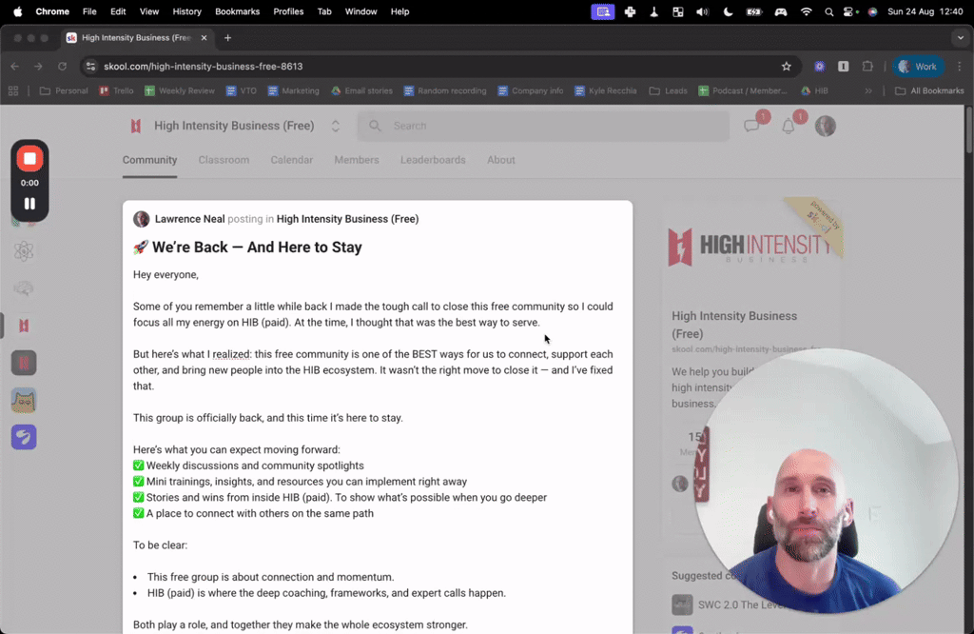Open Spotlight search in the menu bar
Screen dimensions: 974x634
coord(828,11)
